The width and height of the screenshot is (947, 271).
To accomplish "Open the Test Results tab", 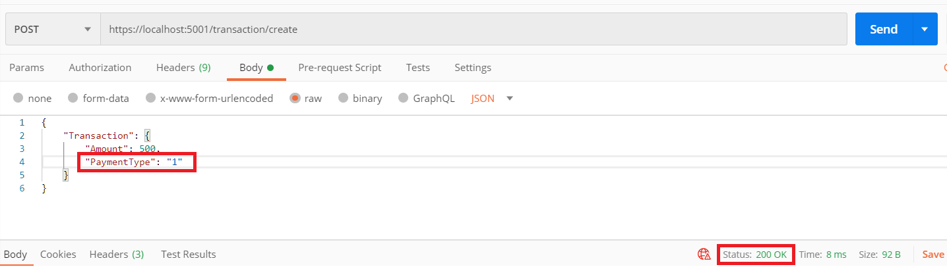I will point(189,255).
